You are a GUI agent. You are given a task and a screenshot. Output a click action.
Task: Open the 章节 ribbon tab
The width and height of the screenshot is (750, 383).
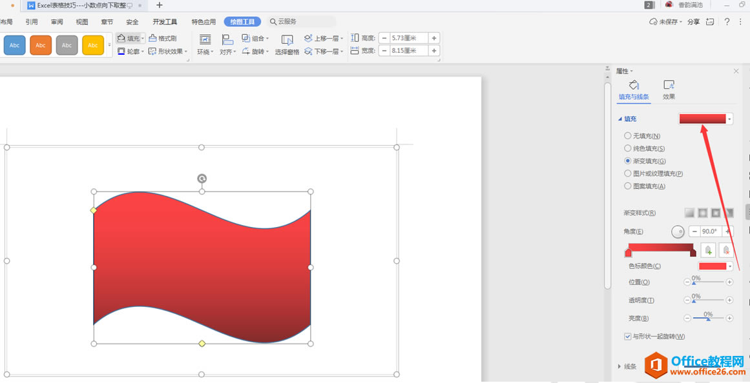[x=107, y=21]
